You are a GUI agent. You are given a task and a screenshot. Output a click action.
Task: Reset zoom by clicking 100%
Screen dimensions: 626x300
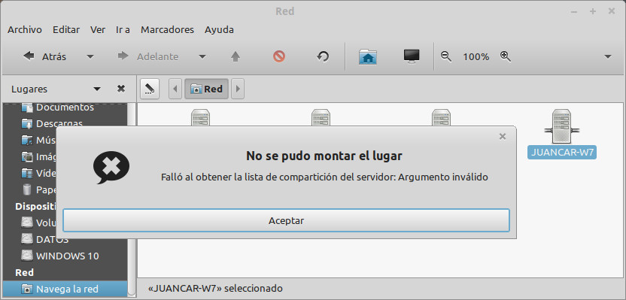[476, 56]
